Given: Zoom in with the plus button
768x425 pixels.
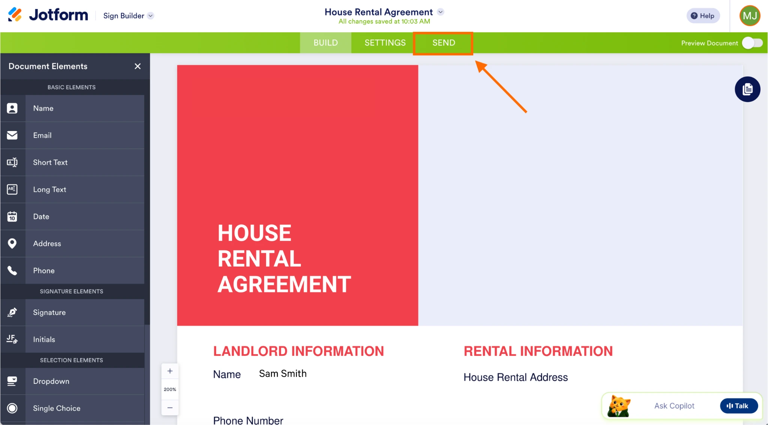Looking at the screenshot, I should coord(170,371).
